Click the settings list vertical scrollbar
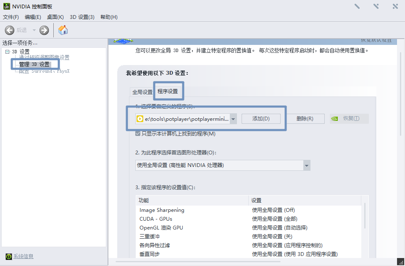The width and height of the screenshot is (405, 266). pyautogui.click(x=365, y=216)
